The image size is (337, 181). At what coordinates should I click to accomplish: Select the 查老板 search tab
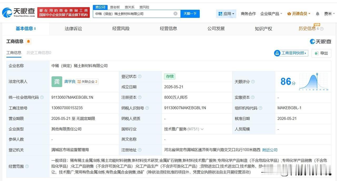(x=115, y=7)
